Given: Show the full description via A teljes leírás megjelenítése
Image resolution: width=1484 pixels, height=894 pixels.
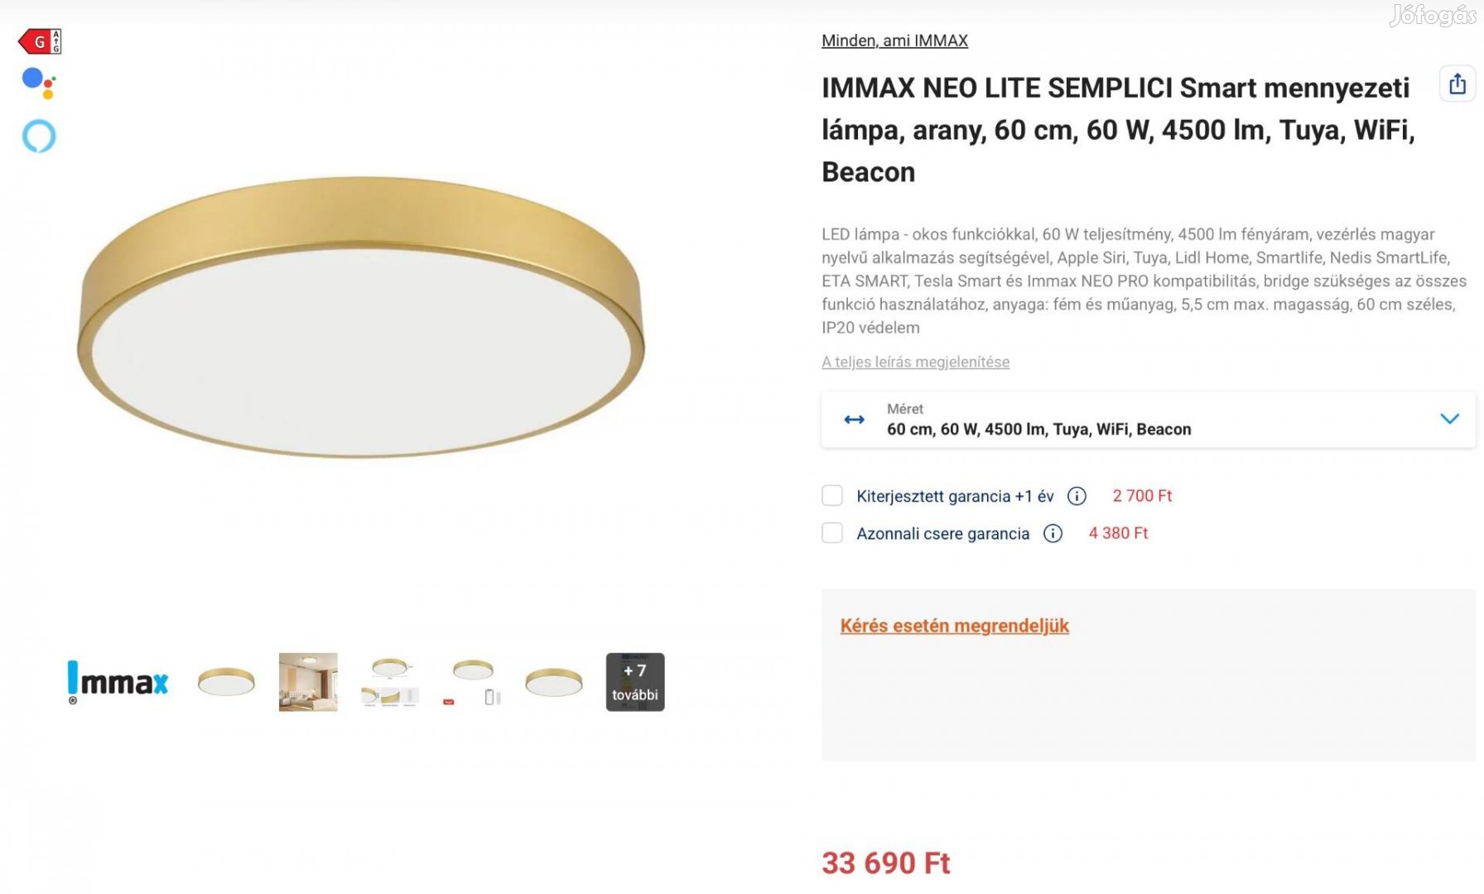Looking at the screenshot, I should coord(915,362).
